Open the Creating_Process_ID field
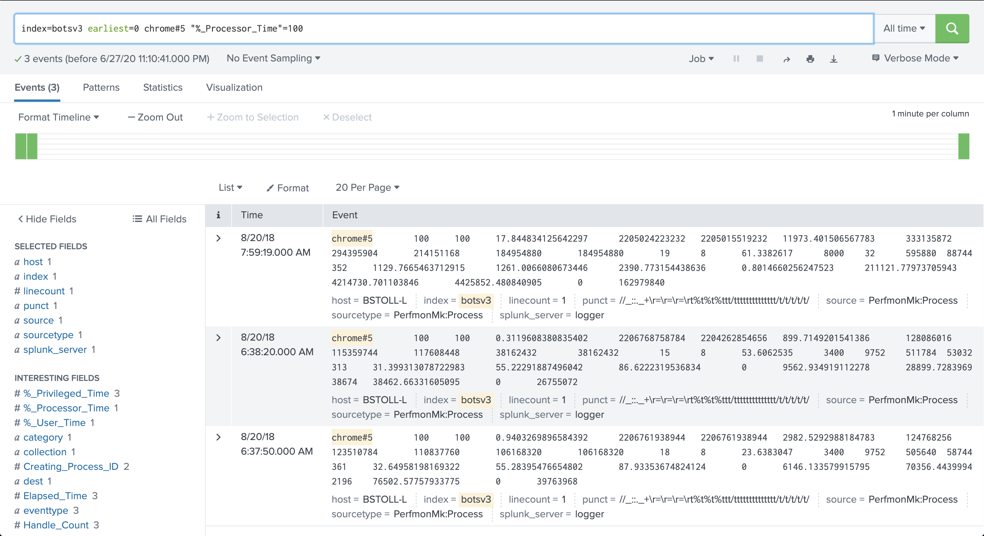 (71, 467)
